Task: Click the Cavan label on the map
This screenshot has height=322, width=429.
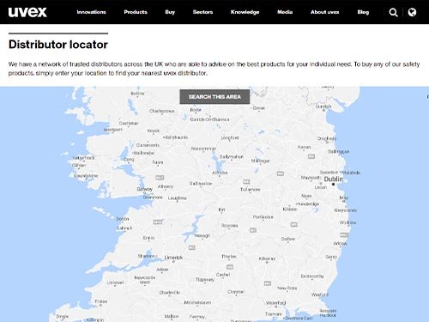Action: tap(259, 108)
